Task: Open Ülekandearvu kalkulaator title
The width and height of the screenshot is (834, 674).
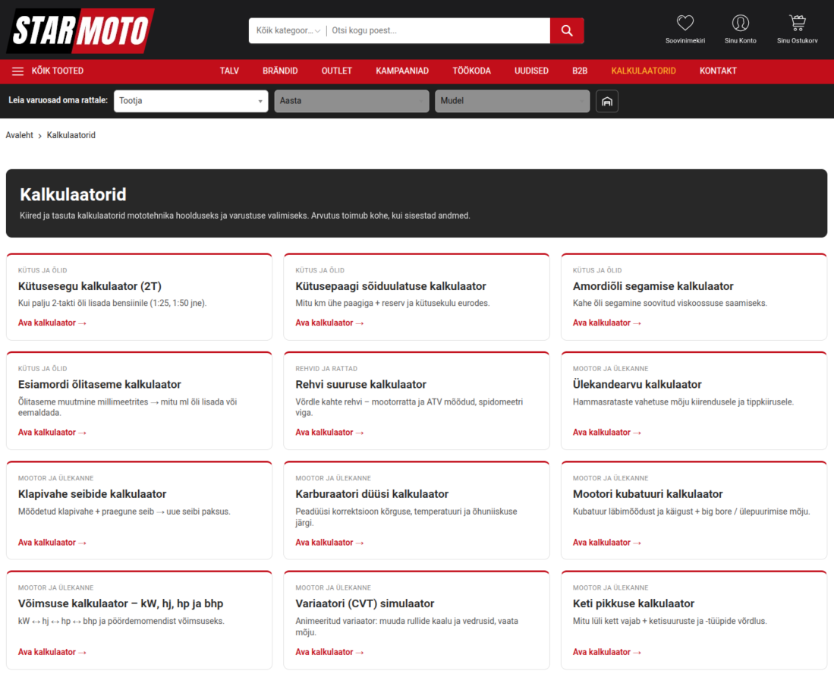Action: coord(637,385)
